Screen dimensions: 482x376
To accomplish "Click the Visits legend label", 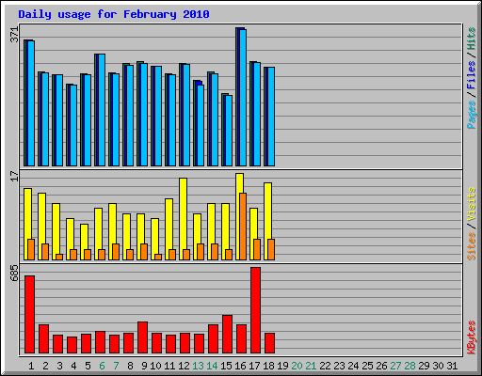I will (471, 204).
